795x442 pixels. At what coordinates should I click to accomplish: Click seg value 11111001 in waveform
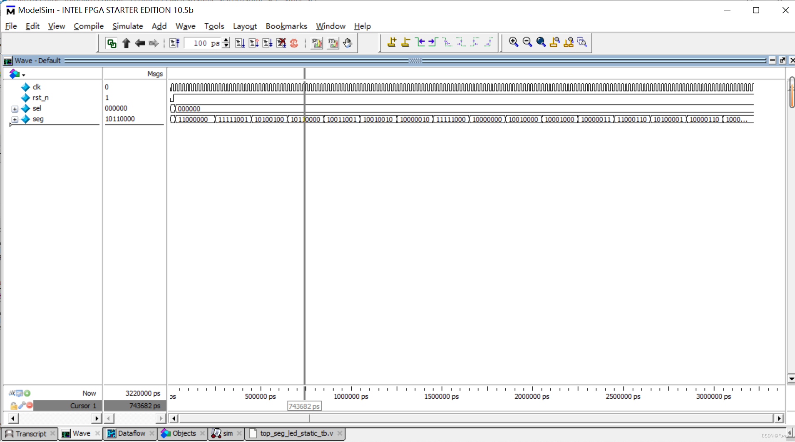click(233, 120)
